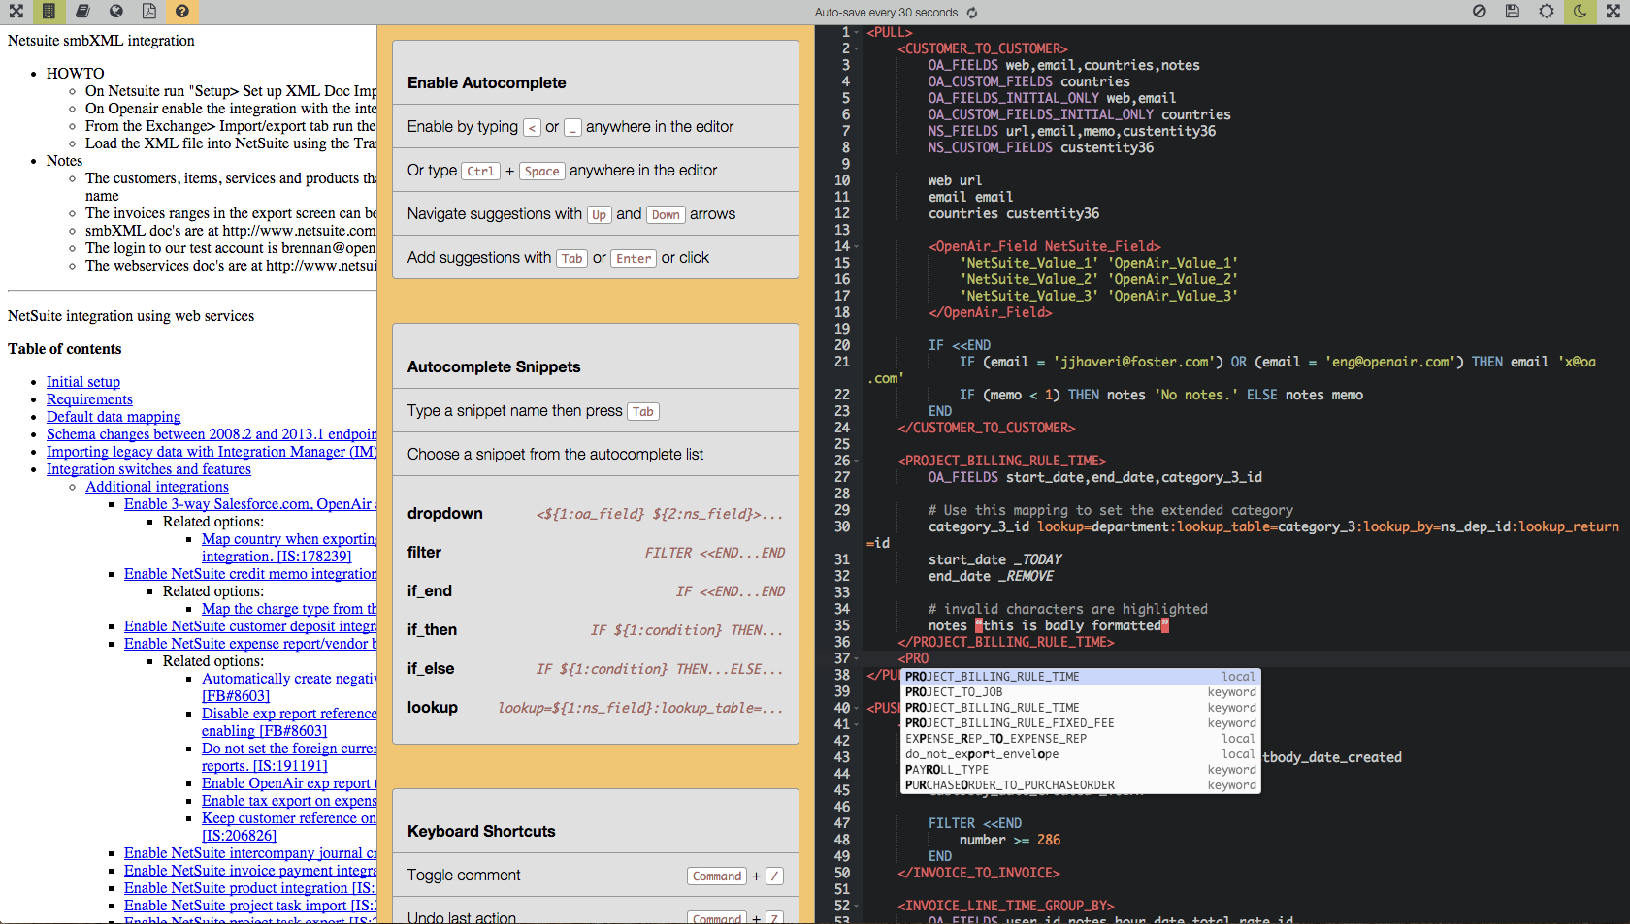Pick EXPENSE_REP_TO_EXPENSE_REP suggestion
The height and width of the screenshot is (924, 1630).
pyautogui.click(x=1080, y=739)
